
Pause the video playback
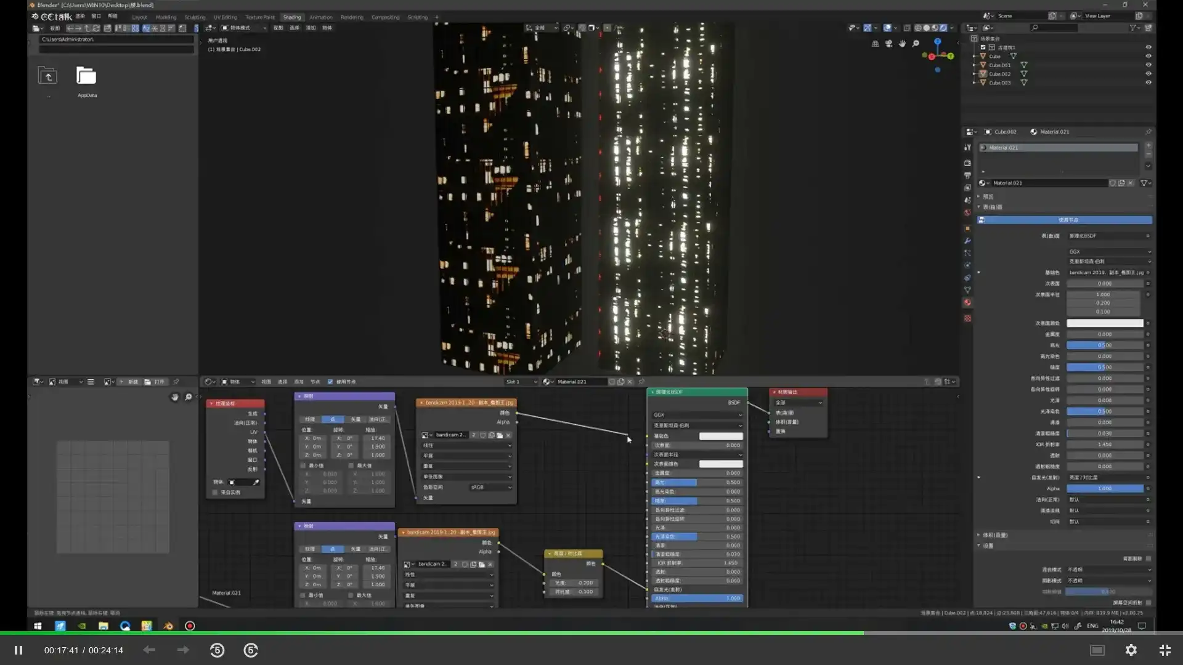[x=18, y=650]
